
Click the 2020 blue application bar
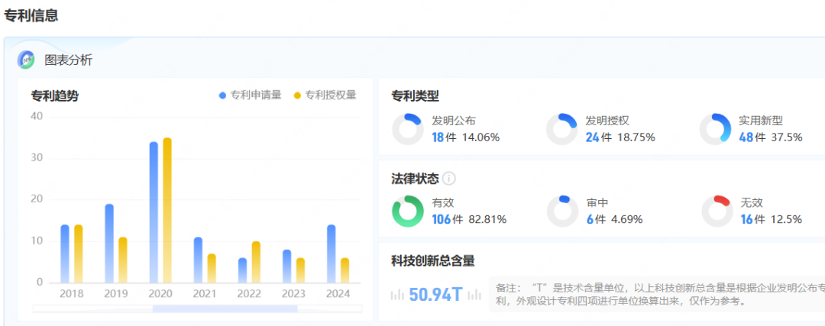154,211
